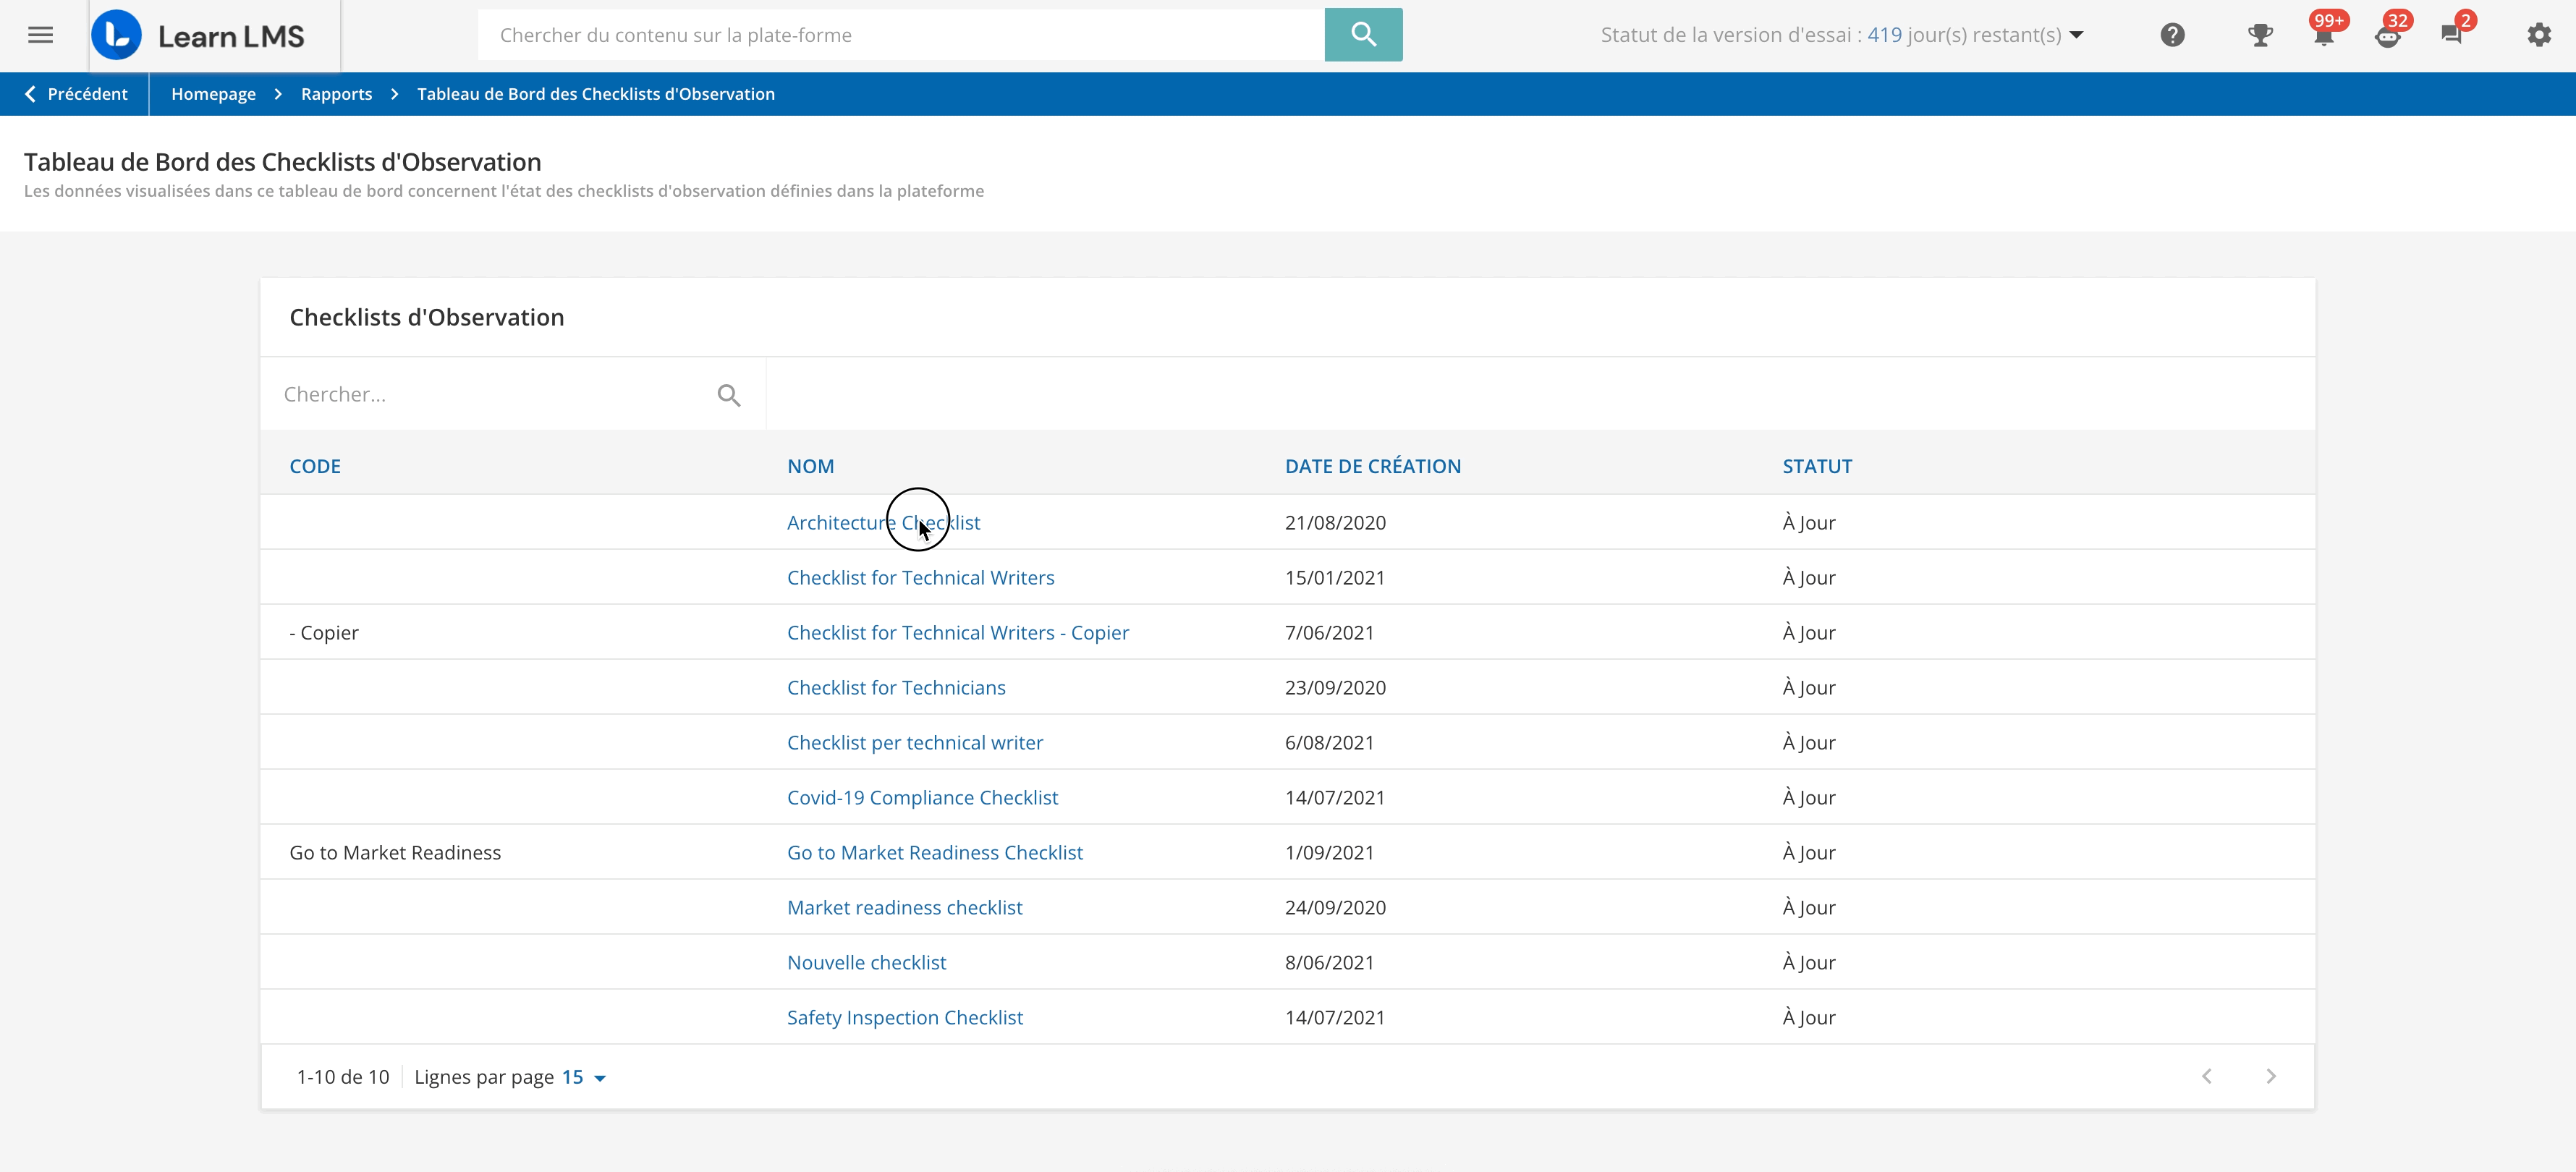Click the Learn LMS logo
The width and height of the screenshot is (2576, 1172).
click(198, 36)
